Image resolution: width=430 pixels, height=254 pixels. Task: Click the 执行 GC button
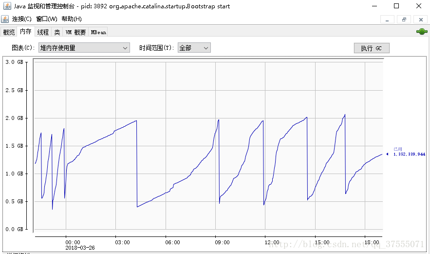(x=372, y=48)
